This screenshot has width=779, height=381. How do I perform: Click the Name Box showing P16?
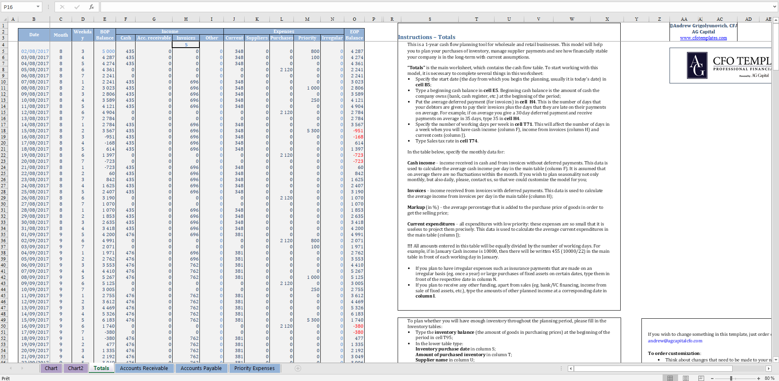(x=18, y=7)
